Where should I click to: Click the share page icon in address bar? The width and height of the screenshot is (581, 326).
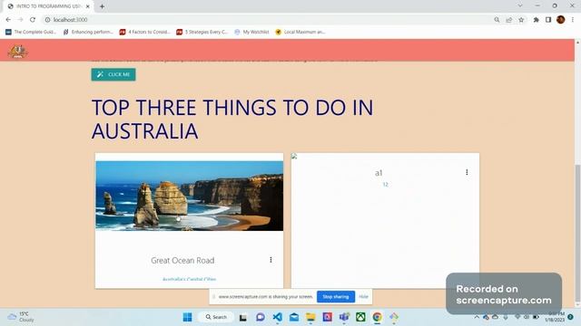509,20
